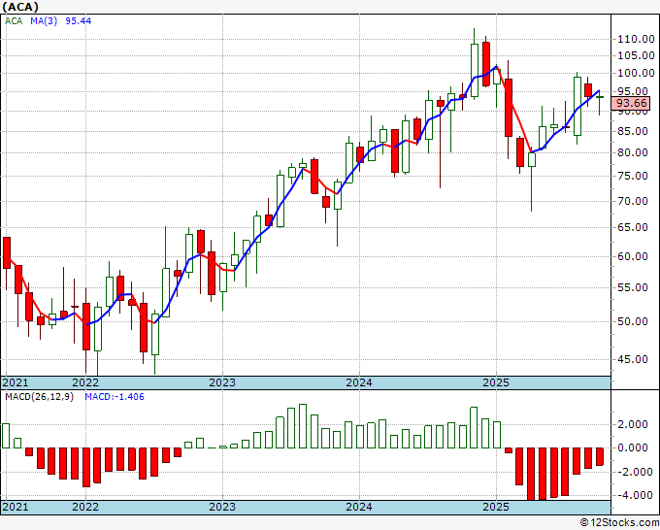The image size is (660, 530).
Task: Select the MA(3) indicator label
Action: (x=44, y=20)
